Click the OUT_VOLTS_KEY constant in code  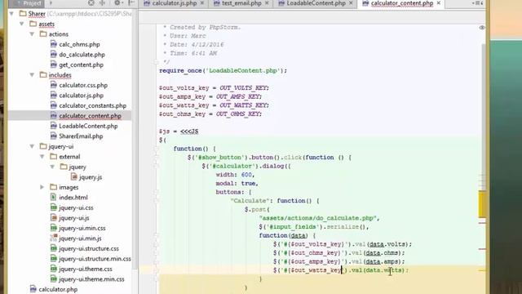[244, 88]
